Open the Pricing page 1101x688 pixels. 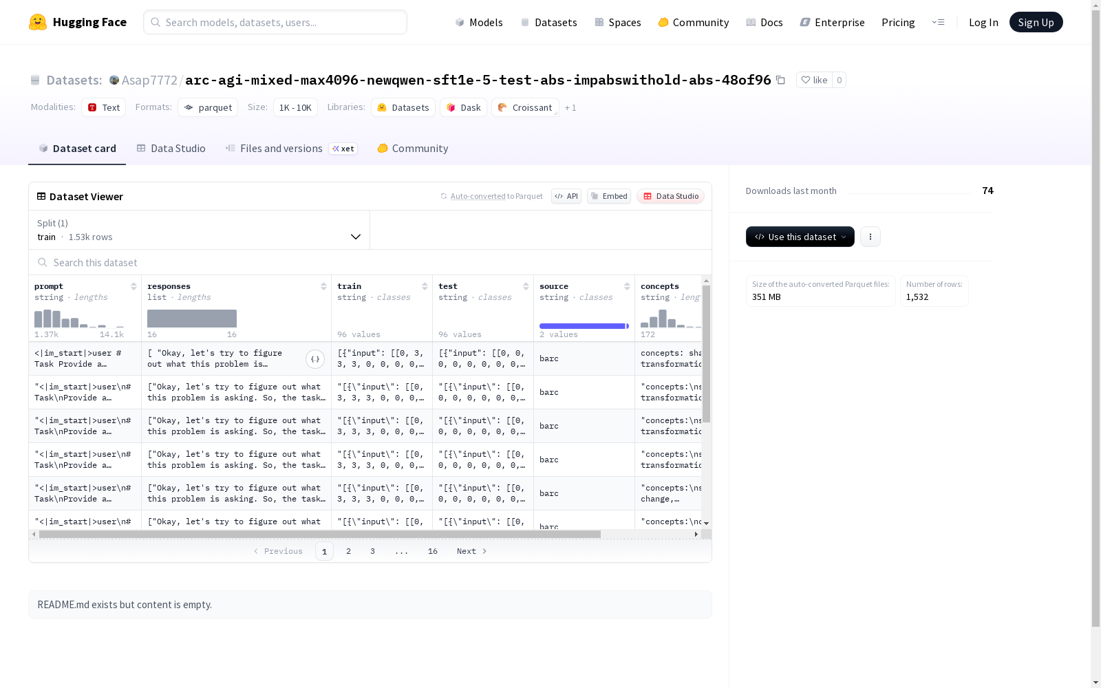pos(898,22)
